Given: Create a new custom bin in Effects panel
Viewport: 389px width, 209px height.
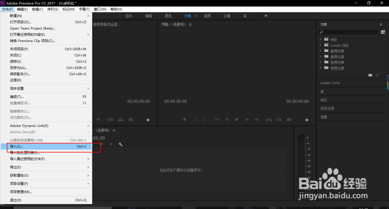Looking at the screenshot, I should [x=370, y=75].
